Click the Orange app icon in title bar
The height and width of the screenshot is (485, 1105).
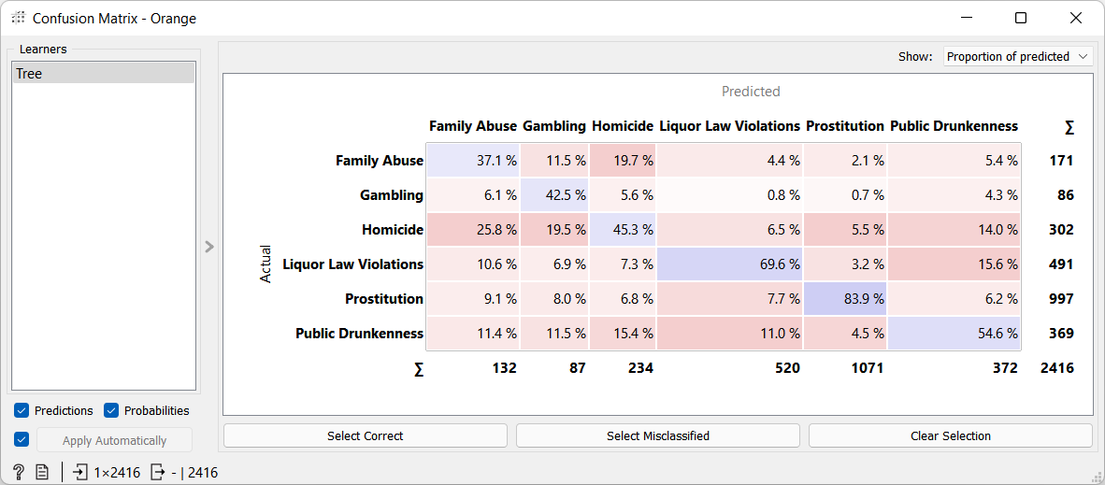point(18,18)
